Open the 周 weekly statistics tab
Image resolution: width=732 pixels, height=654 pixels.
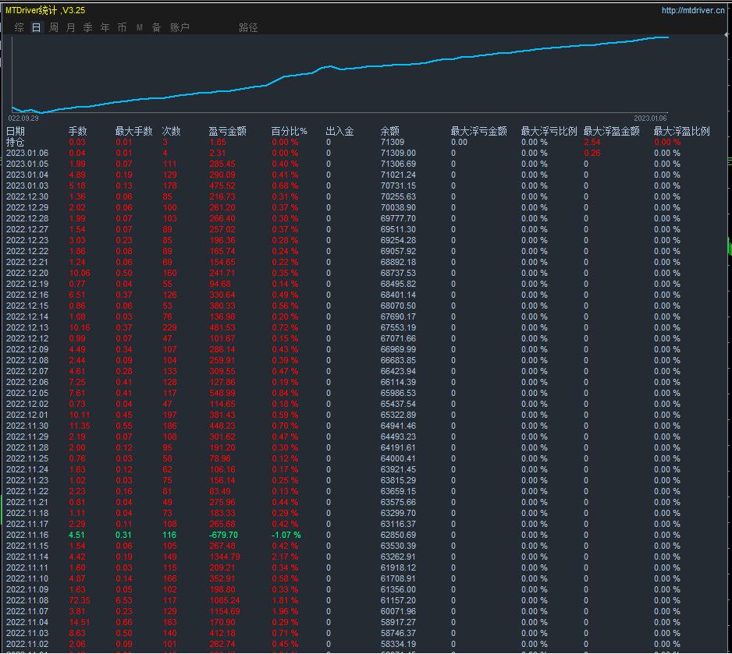click(54, 27)
